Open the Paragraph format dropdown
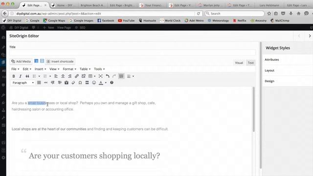313x176 pixels. coord(23,83)
